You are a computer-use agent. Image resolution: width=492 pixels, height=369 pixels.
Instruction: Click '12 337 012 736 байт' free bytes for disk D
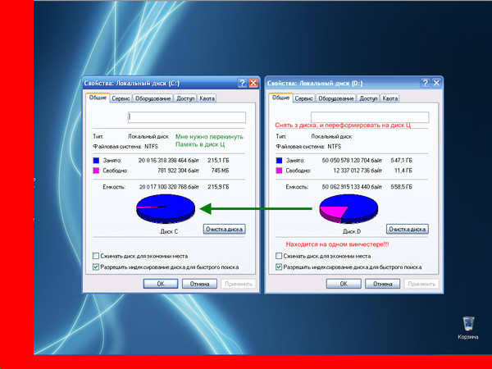click(x=358, y=171)
